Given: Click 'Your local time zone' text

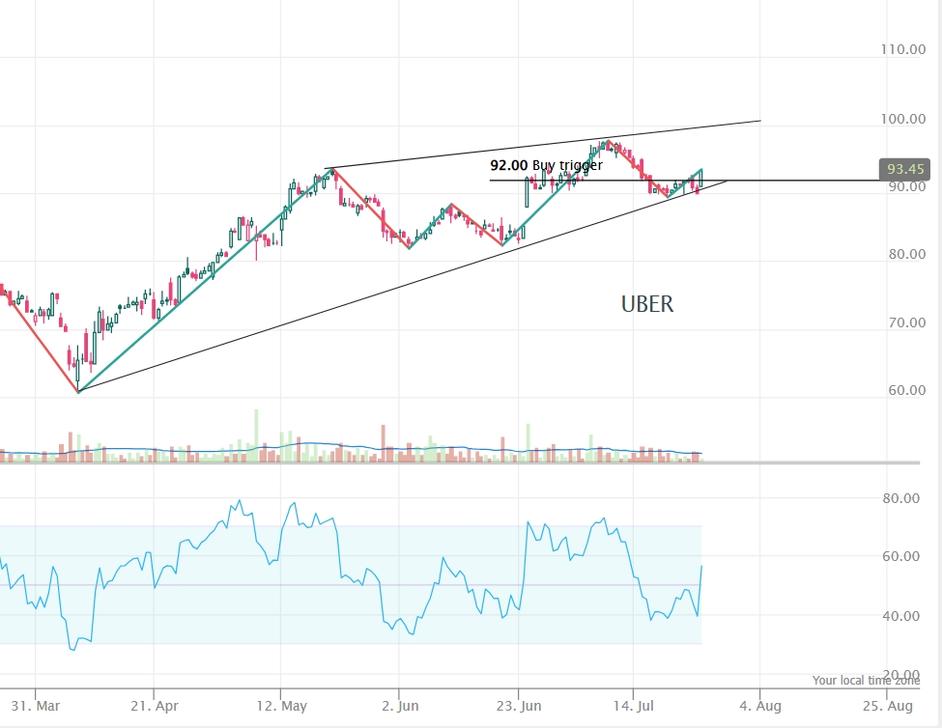Looking at the screenshot, I should (x=866, y=681).
